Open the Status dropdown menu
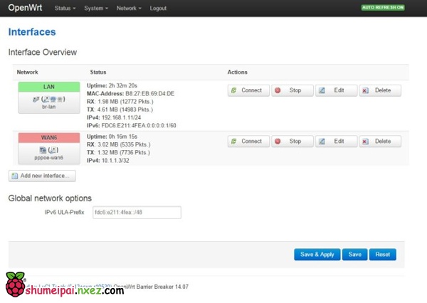The image size is (427, 303). pos(65,8)
